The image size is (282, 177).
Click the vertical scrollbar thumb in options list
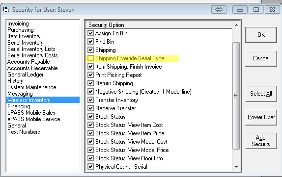tap(236, 96)
